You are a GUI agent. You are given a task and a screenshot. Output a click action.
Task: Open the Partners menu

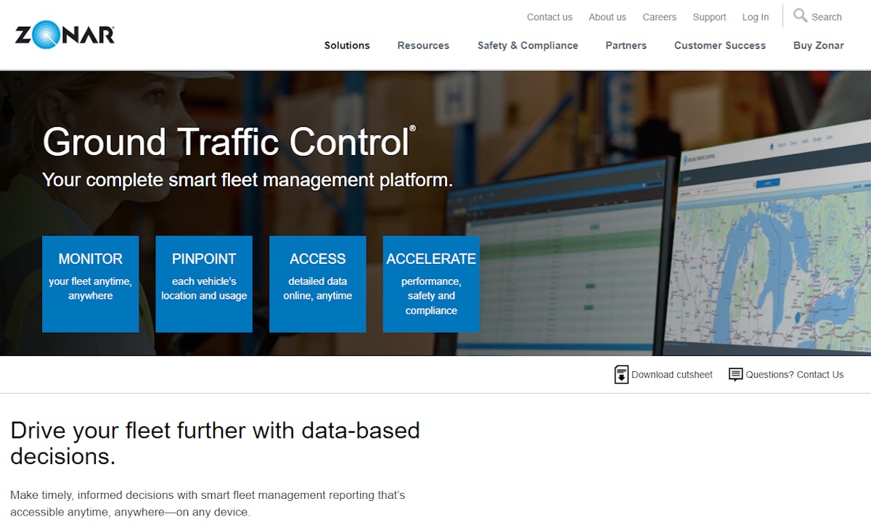pos(626,45)
